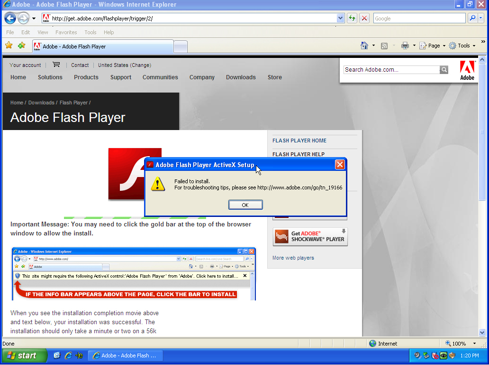Open the Tools menu in menu bar
This screenshot has height=365, width=489.
click(91, 32)
